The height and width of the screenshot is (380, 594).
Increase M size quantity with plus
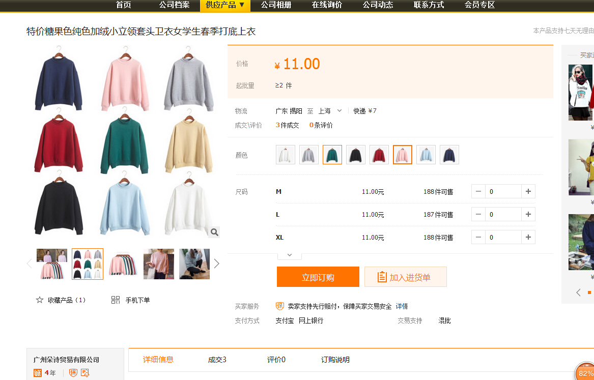[x=528, y=191]
